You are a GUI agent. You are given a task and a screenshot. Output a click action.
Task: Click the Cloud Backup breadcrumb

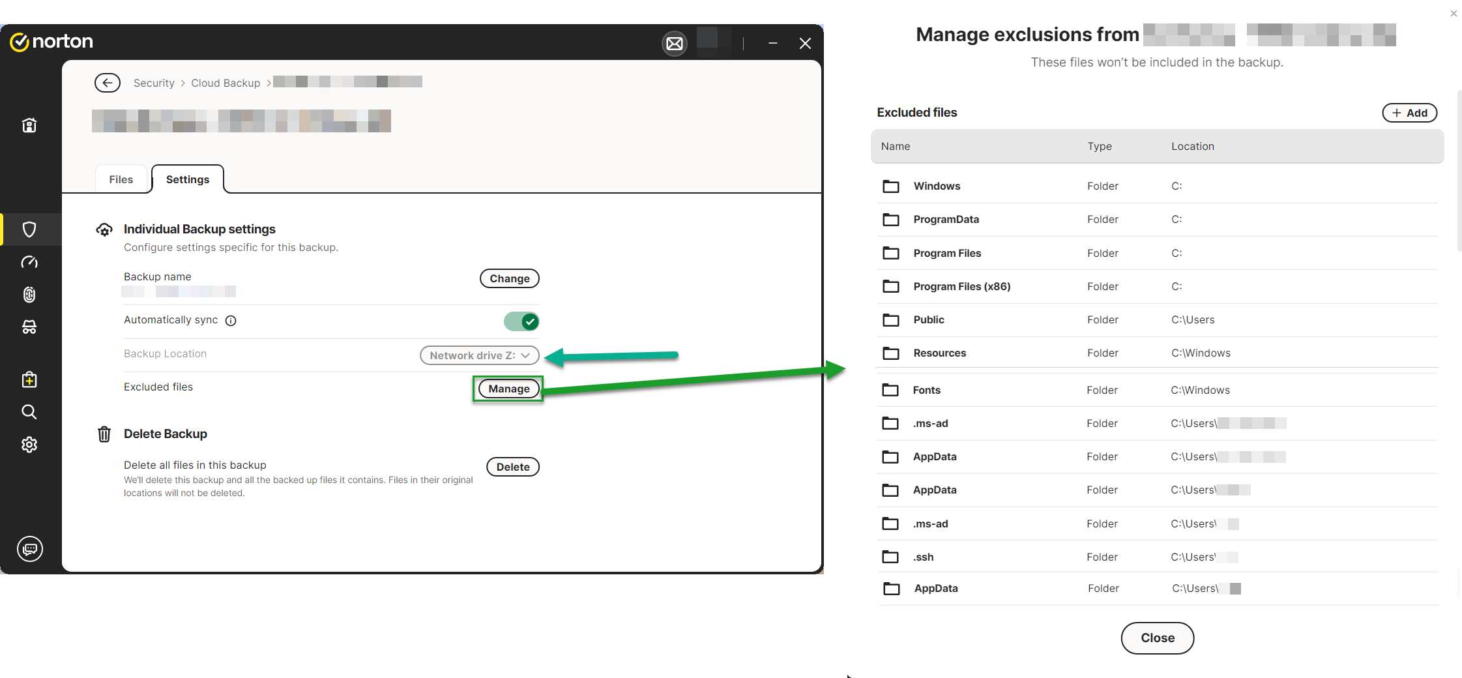click(x=226, y=83)
